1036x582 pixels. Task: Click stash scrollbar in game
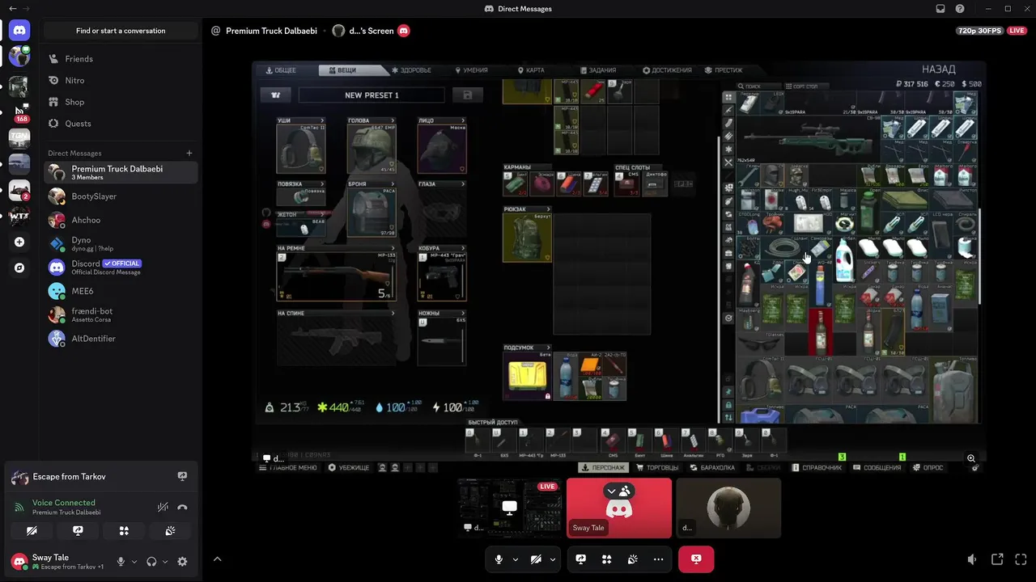tap(980, 257)
